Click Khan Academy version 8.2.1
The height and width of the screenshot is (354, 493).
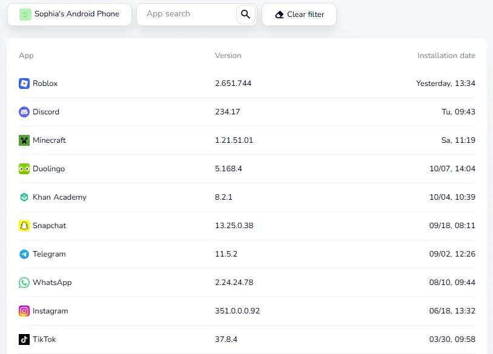(x=223, y=197)
